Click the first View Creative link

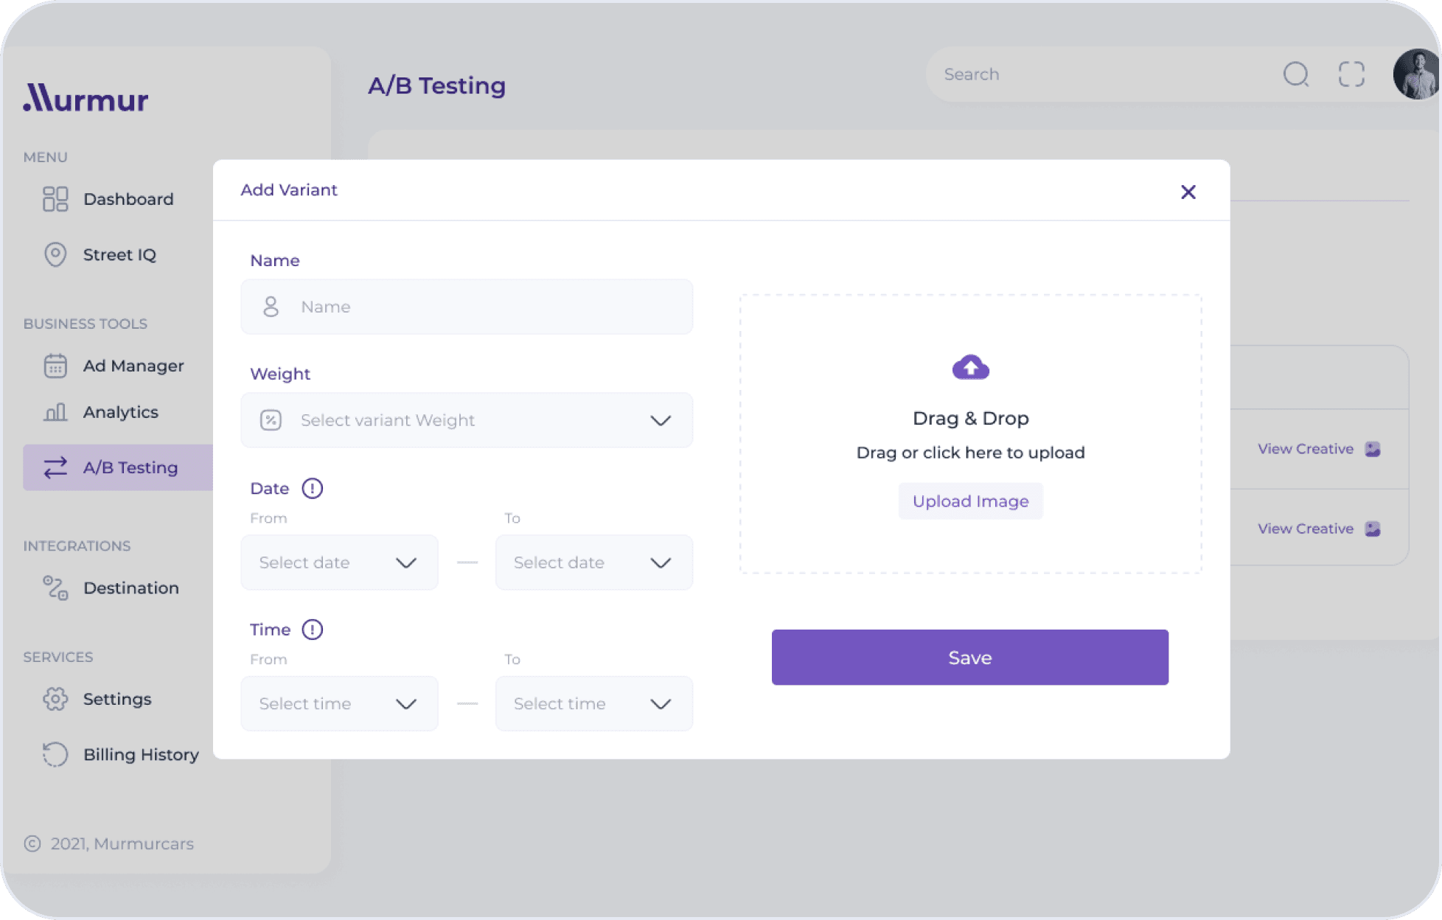(1306, 449)
